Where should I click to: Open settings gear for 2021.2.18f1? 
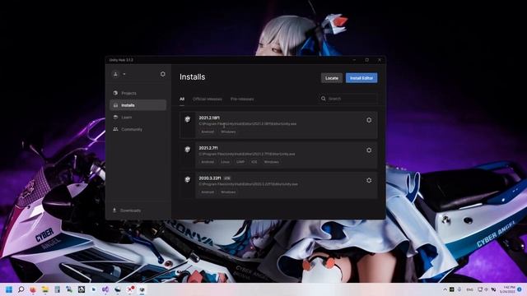pos(369,120)
